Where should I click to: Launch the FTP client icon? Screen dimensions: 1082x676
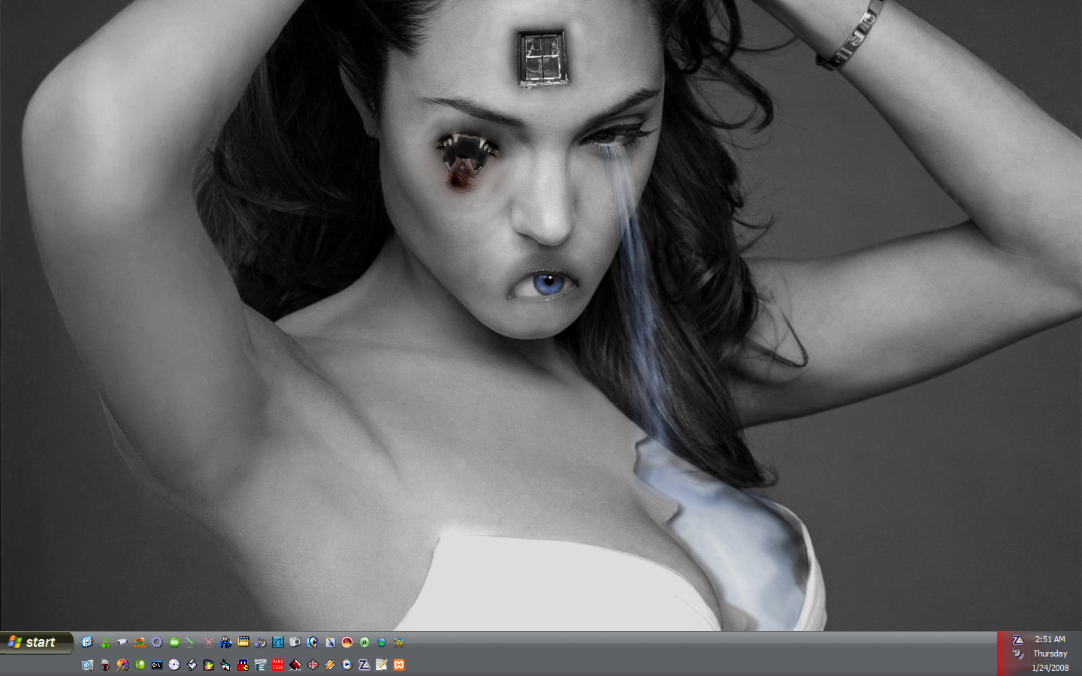(225, 642)
